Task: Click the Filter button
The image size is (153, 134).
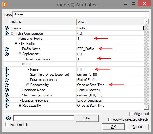Action: click(x=87, y=118)
